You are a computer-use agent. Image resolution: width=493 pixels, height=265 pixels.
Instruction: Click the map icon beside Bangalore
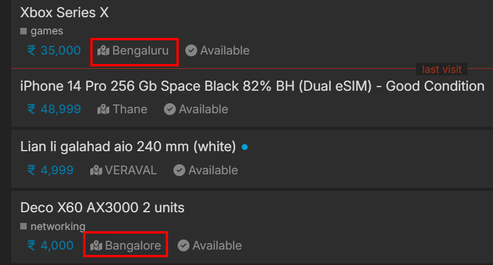(96, 245)
